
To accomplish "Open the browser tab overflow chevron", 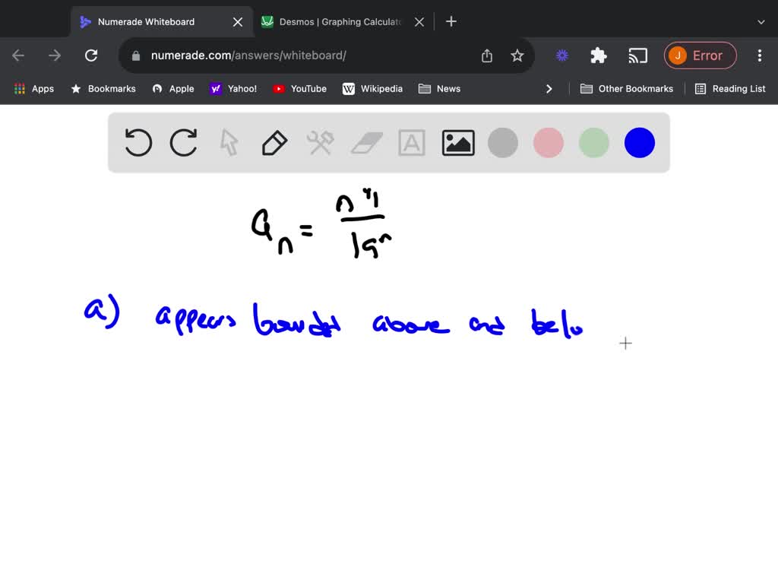I will 761,21.
